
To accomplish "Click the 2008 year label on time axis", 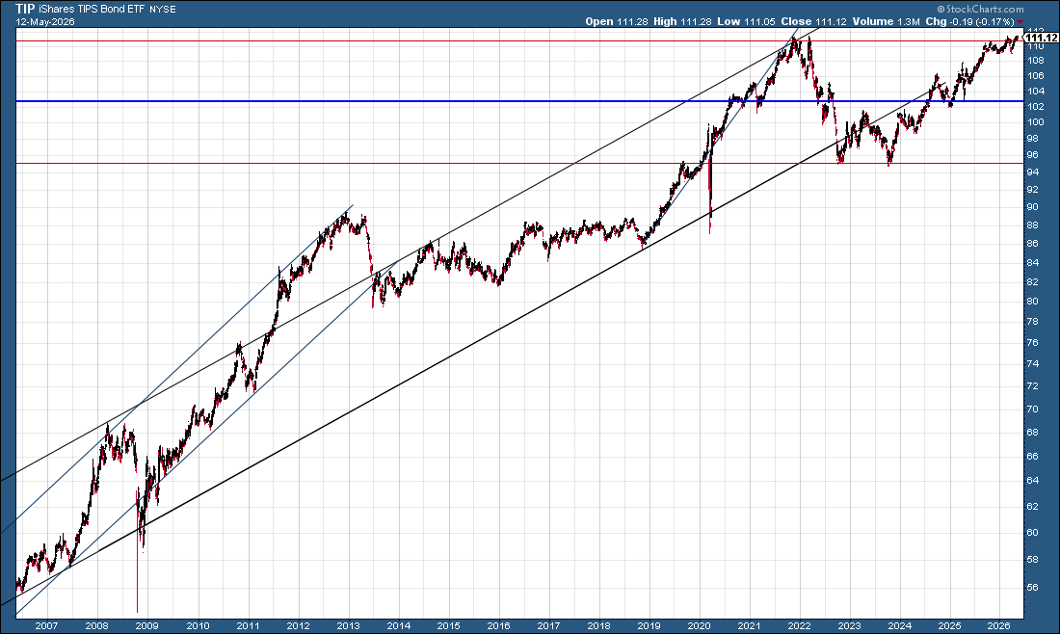I will 96,626.
